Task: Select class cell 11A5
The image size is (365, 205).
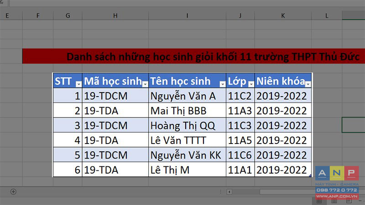Action: tap(240, 140)
